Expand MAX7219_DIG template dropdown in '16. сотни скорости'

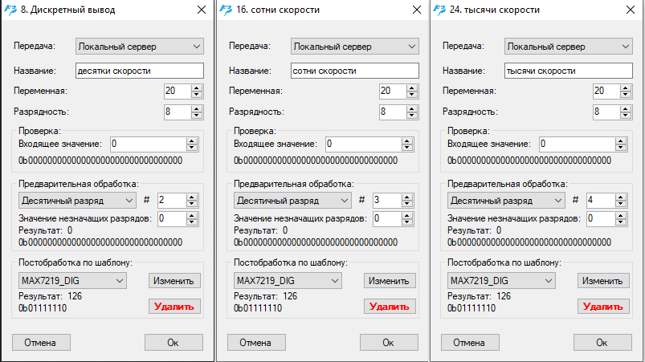288,281
